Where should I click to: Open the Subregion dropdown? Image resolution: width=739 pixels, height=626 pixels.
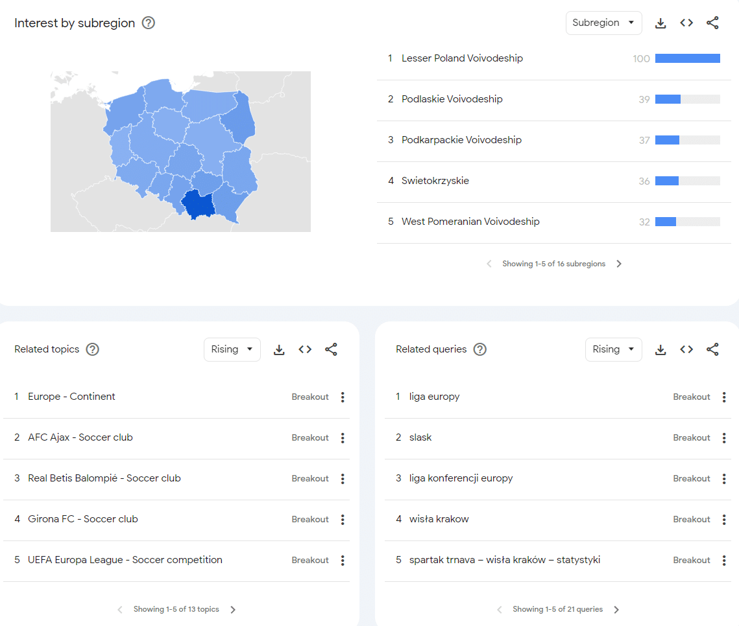click(x=603, y=23)
